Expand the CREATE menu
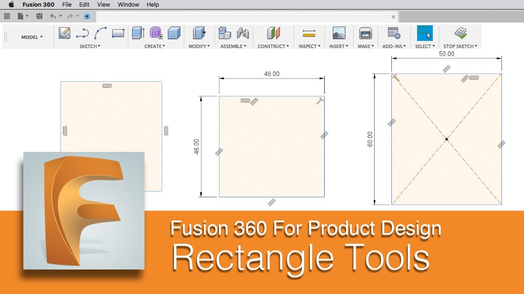Screen dimensions: 524x294 tap(155, 46)
